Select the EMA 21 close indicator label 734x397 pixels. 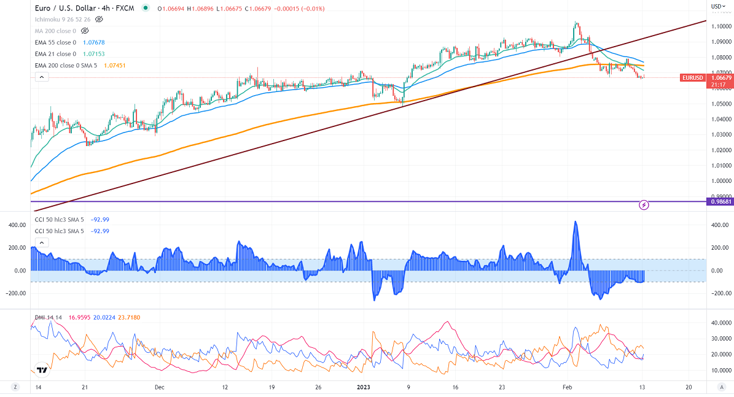click(55, 54)
